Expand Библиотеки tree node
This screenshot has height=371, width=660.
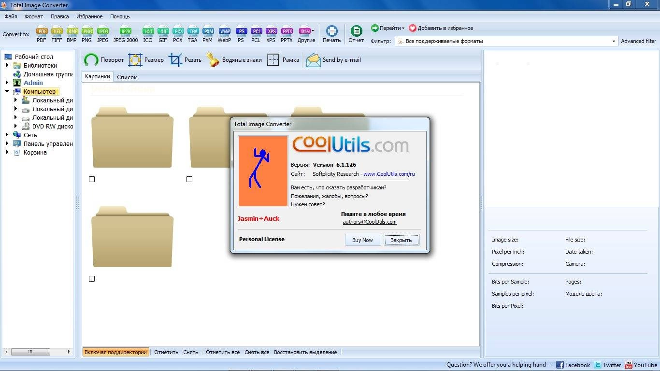pos(7,65)
